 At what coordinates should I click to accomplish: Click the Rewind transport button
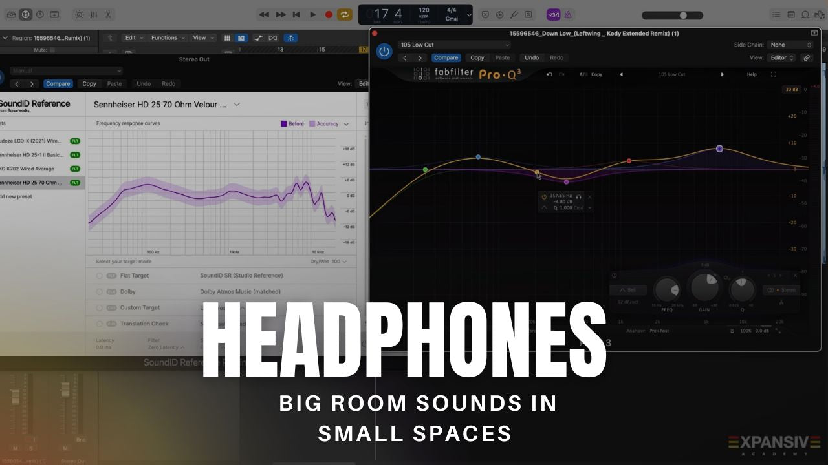[x=264, y=14]
